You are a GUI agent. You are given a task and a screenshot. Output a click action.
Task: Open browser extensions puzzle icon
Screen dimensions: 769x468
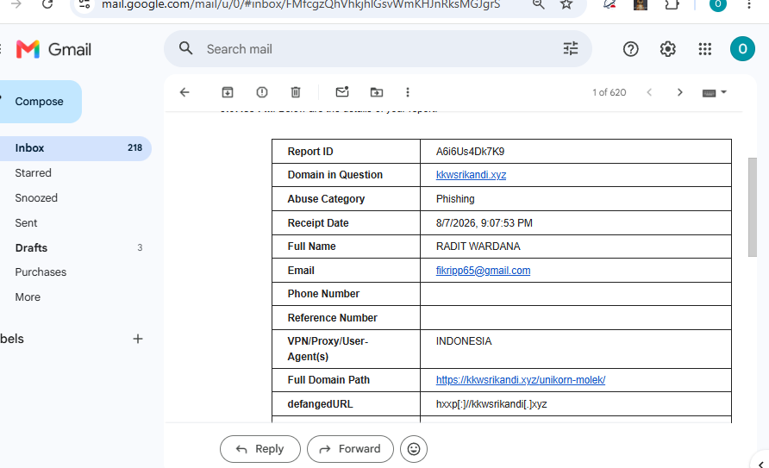[x=672, y=4]
